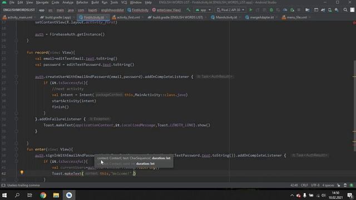Run the app with green play button
This screenshot has width=356, height=200.
tap(251, 10)
